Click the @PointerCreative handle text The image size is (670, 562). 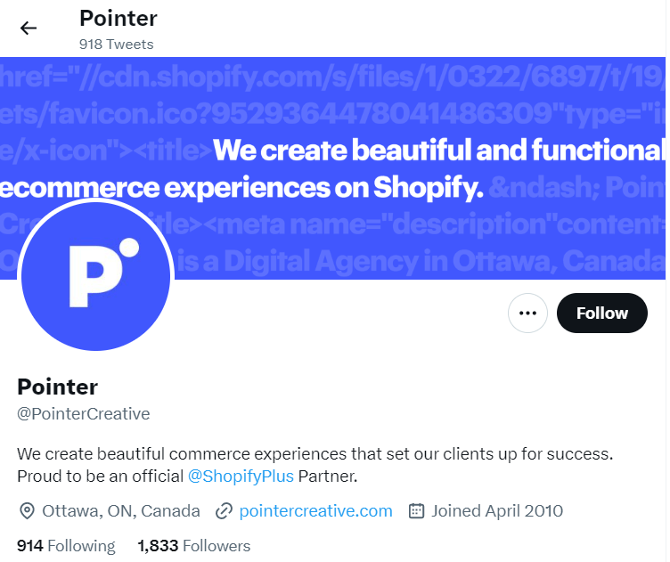tap(84, 414)
